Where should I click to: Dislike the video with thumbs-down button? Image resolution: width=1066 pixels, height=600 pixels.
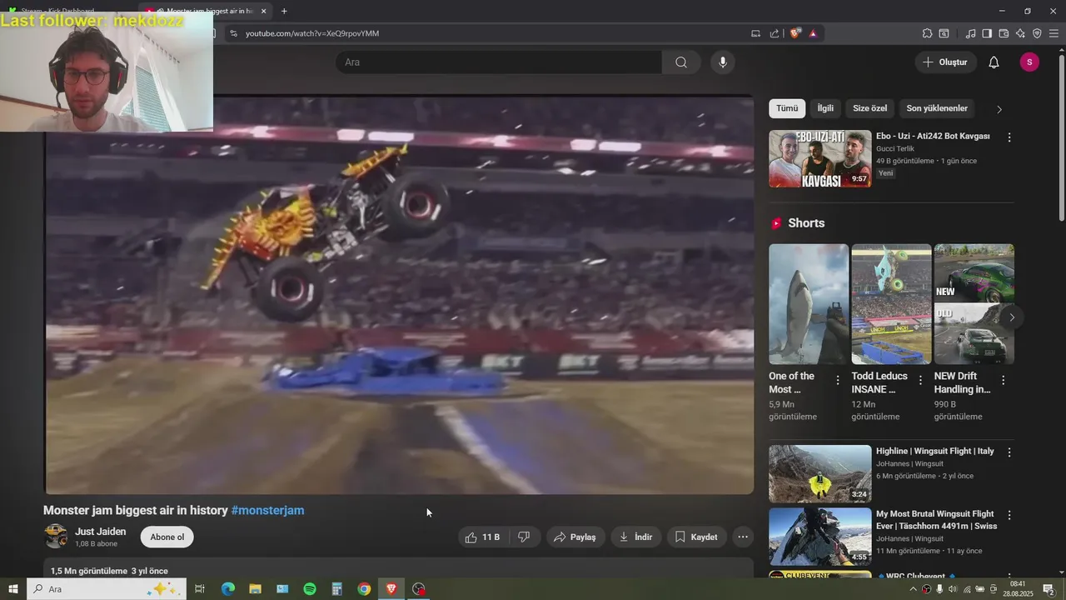point(525,537)
